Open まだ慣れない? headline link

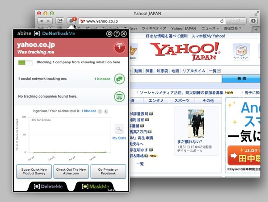coord(189,142)
